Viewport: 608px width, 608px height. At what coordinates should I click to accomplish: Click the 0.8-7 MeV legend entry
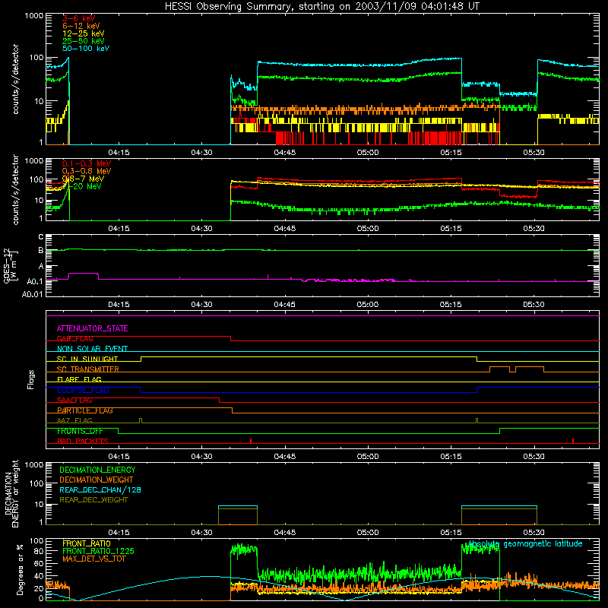83,179
